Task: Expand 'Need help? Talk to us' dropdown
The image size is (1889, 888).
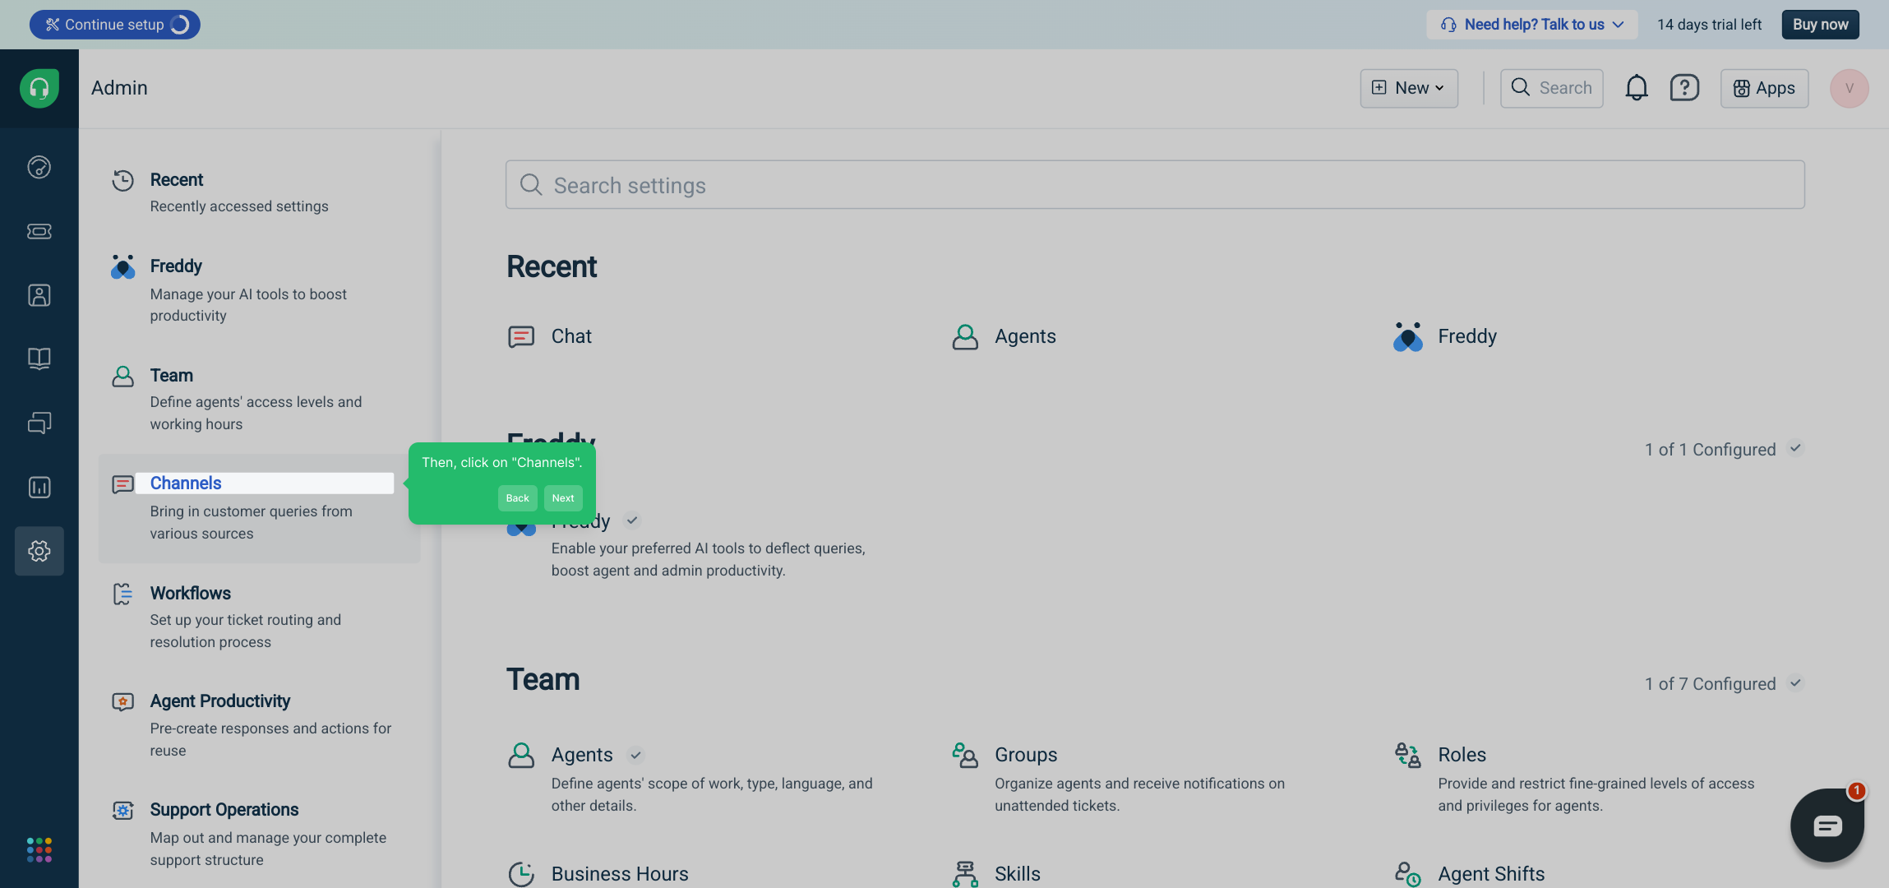Action: pos(1532,25)
